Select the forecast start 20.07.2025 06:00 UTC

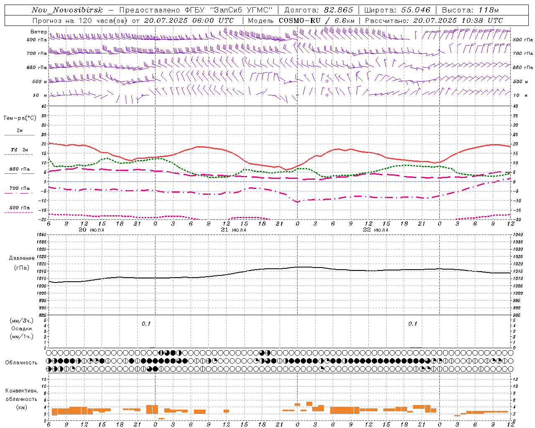189,20
